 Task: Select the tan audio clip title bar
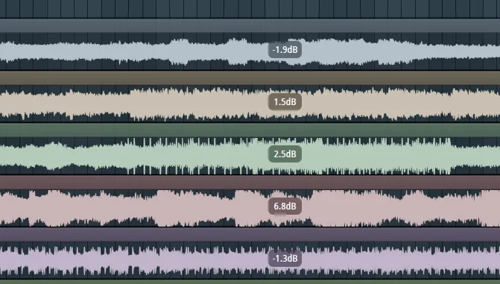coord(250,78)
